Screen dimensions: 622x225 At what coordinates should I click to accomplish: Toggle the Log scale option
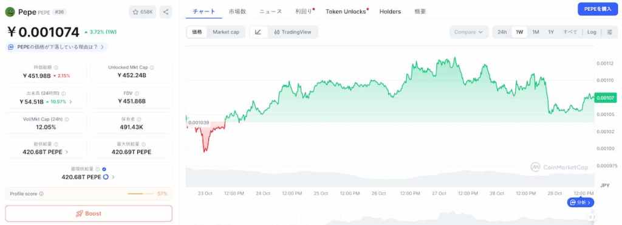[x=592, y=32]
